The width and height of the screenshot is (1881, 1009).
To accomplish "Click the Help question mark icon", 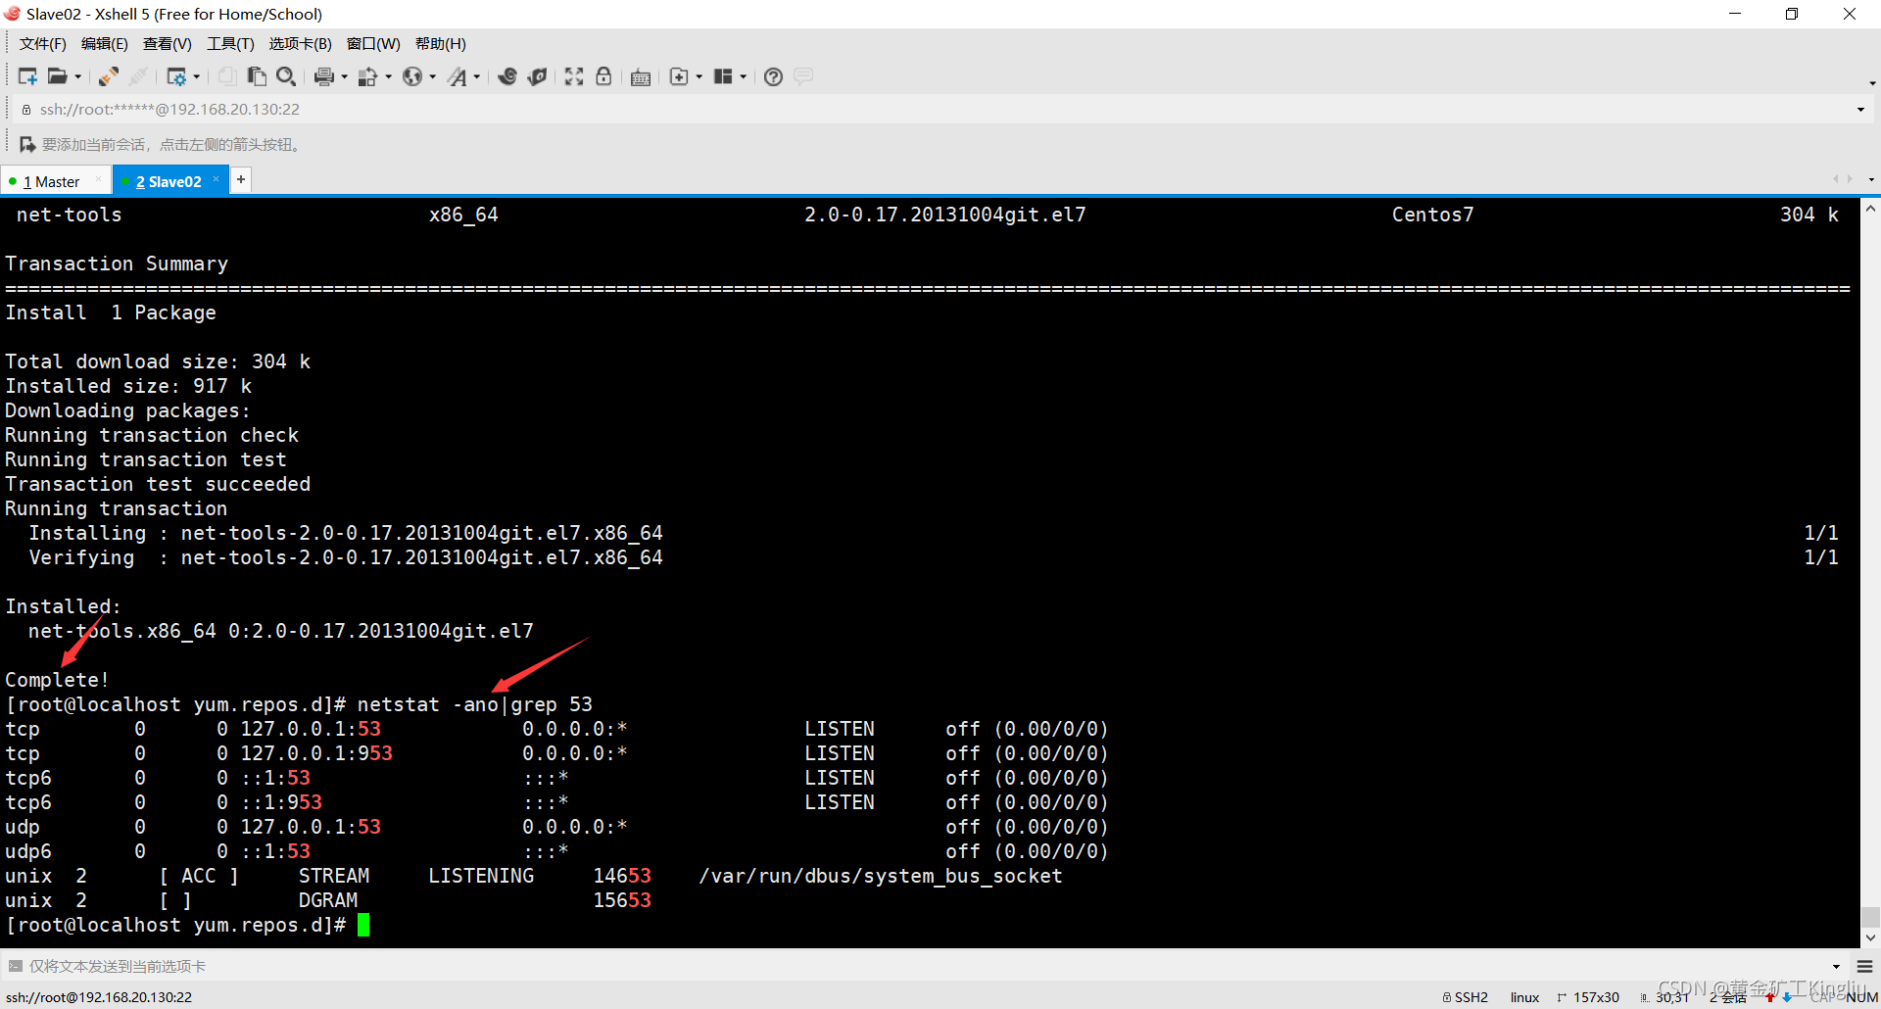I will click(773, 76).
